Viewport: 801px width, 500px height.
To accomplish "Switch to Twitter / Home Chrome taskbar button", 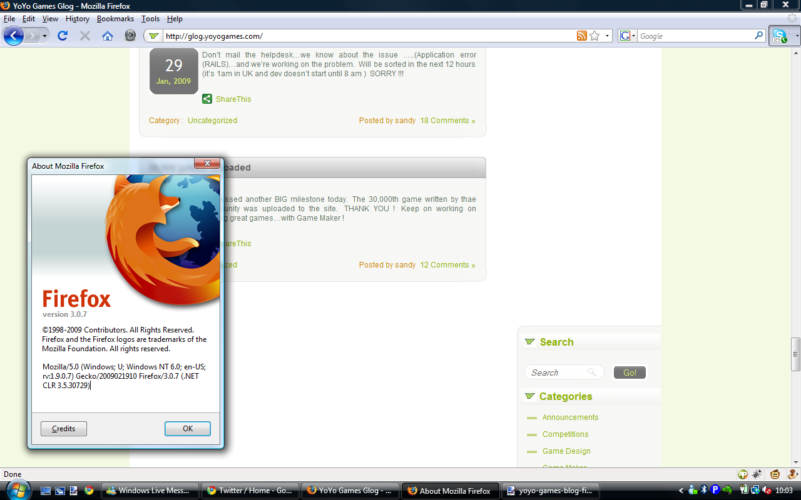I will 251,491.
